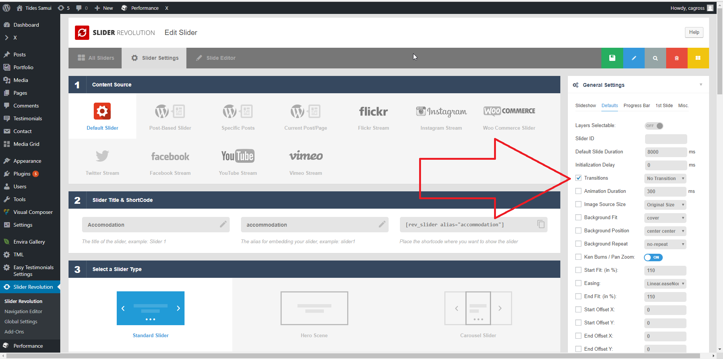Check the Background Position checkbox

coord(578,230)
